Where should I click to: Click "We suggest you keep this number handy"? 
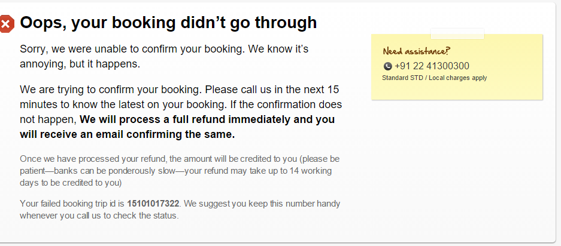tap(262, 204)
